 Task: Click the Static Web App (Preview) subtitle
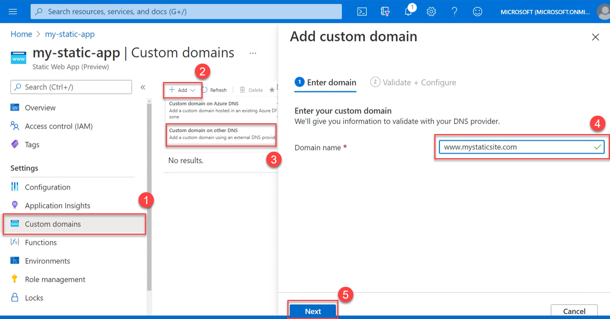pos(71,67)
